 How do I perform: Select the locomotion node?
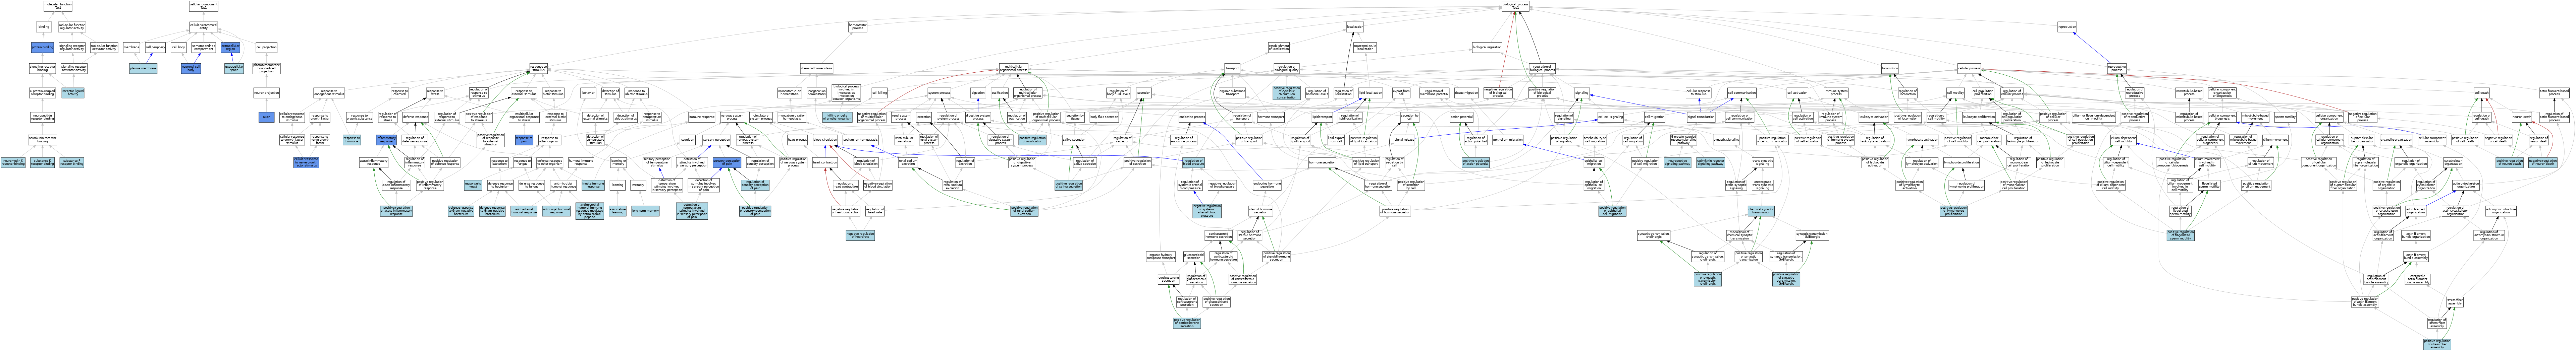[x=1890, y=69]
